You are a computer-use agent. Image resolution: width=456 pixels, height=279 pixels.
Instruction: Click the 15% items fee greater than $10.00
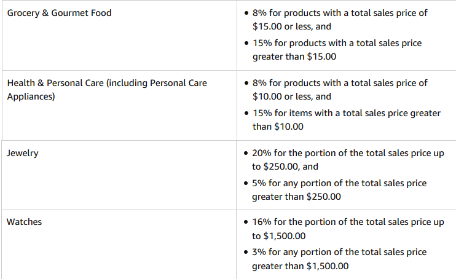coord(347,120)
